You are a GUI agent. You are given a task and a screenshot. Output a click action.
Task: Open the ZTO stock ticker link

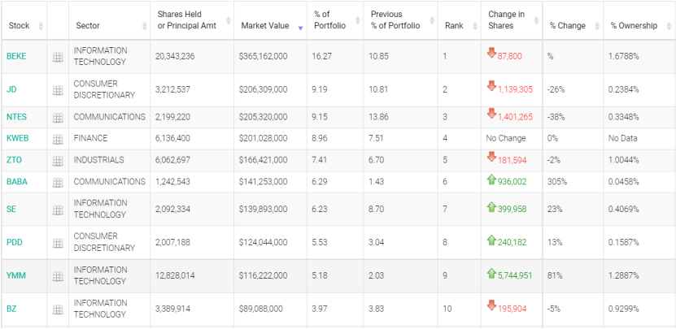14,160
